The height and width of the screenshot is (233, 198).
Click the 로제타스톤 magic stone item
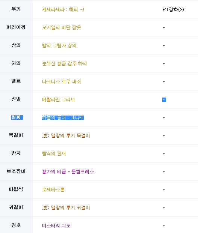[x=53, y=189]
